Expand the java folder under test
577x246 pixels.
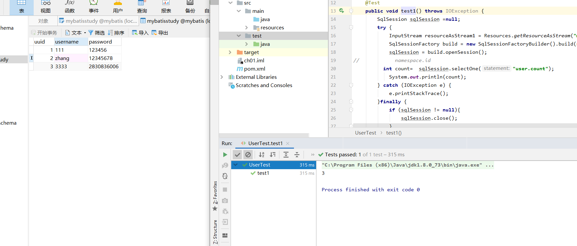pos(247,44)
